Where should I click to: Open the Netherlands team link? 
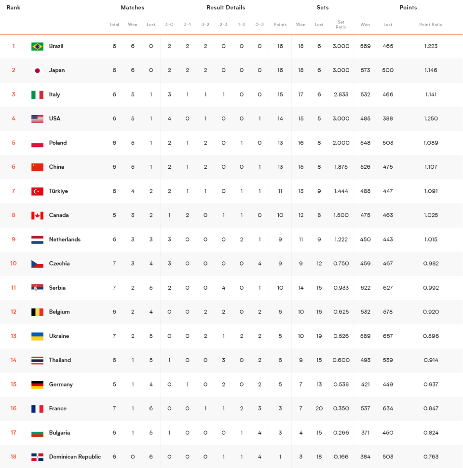65,240
